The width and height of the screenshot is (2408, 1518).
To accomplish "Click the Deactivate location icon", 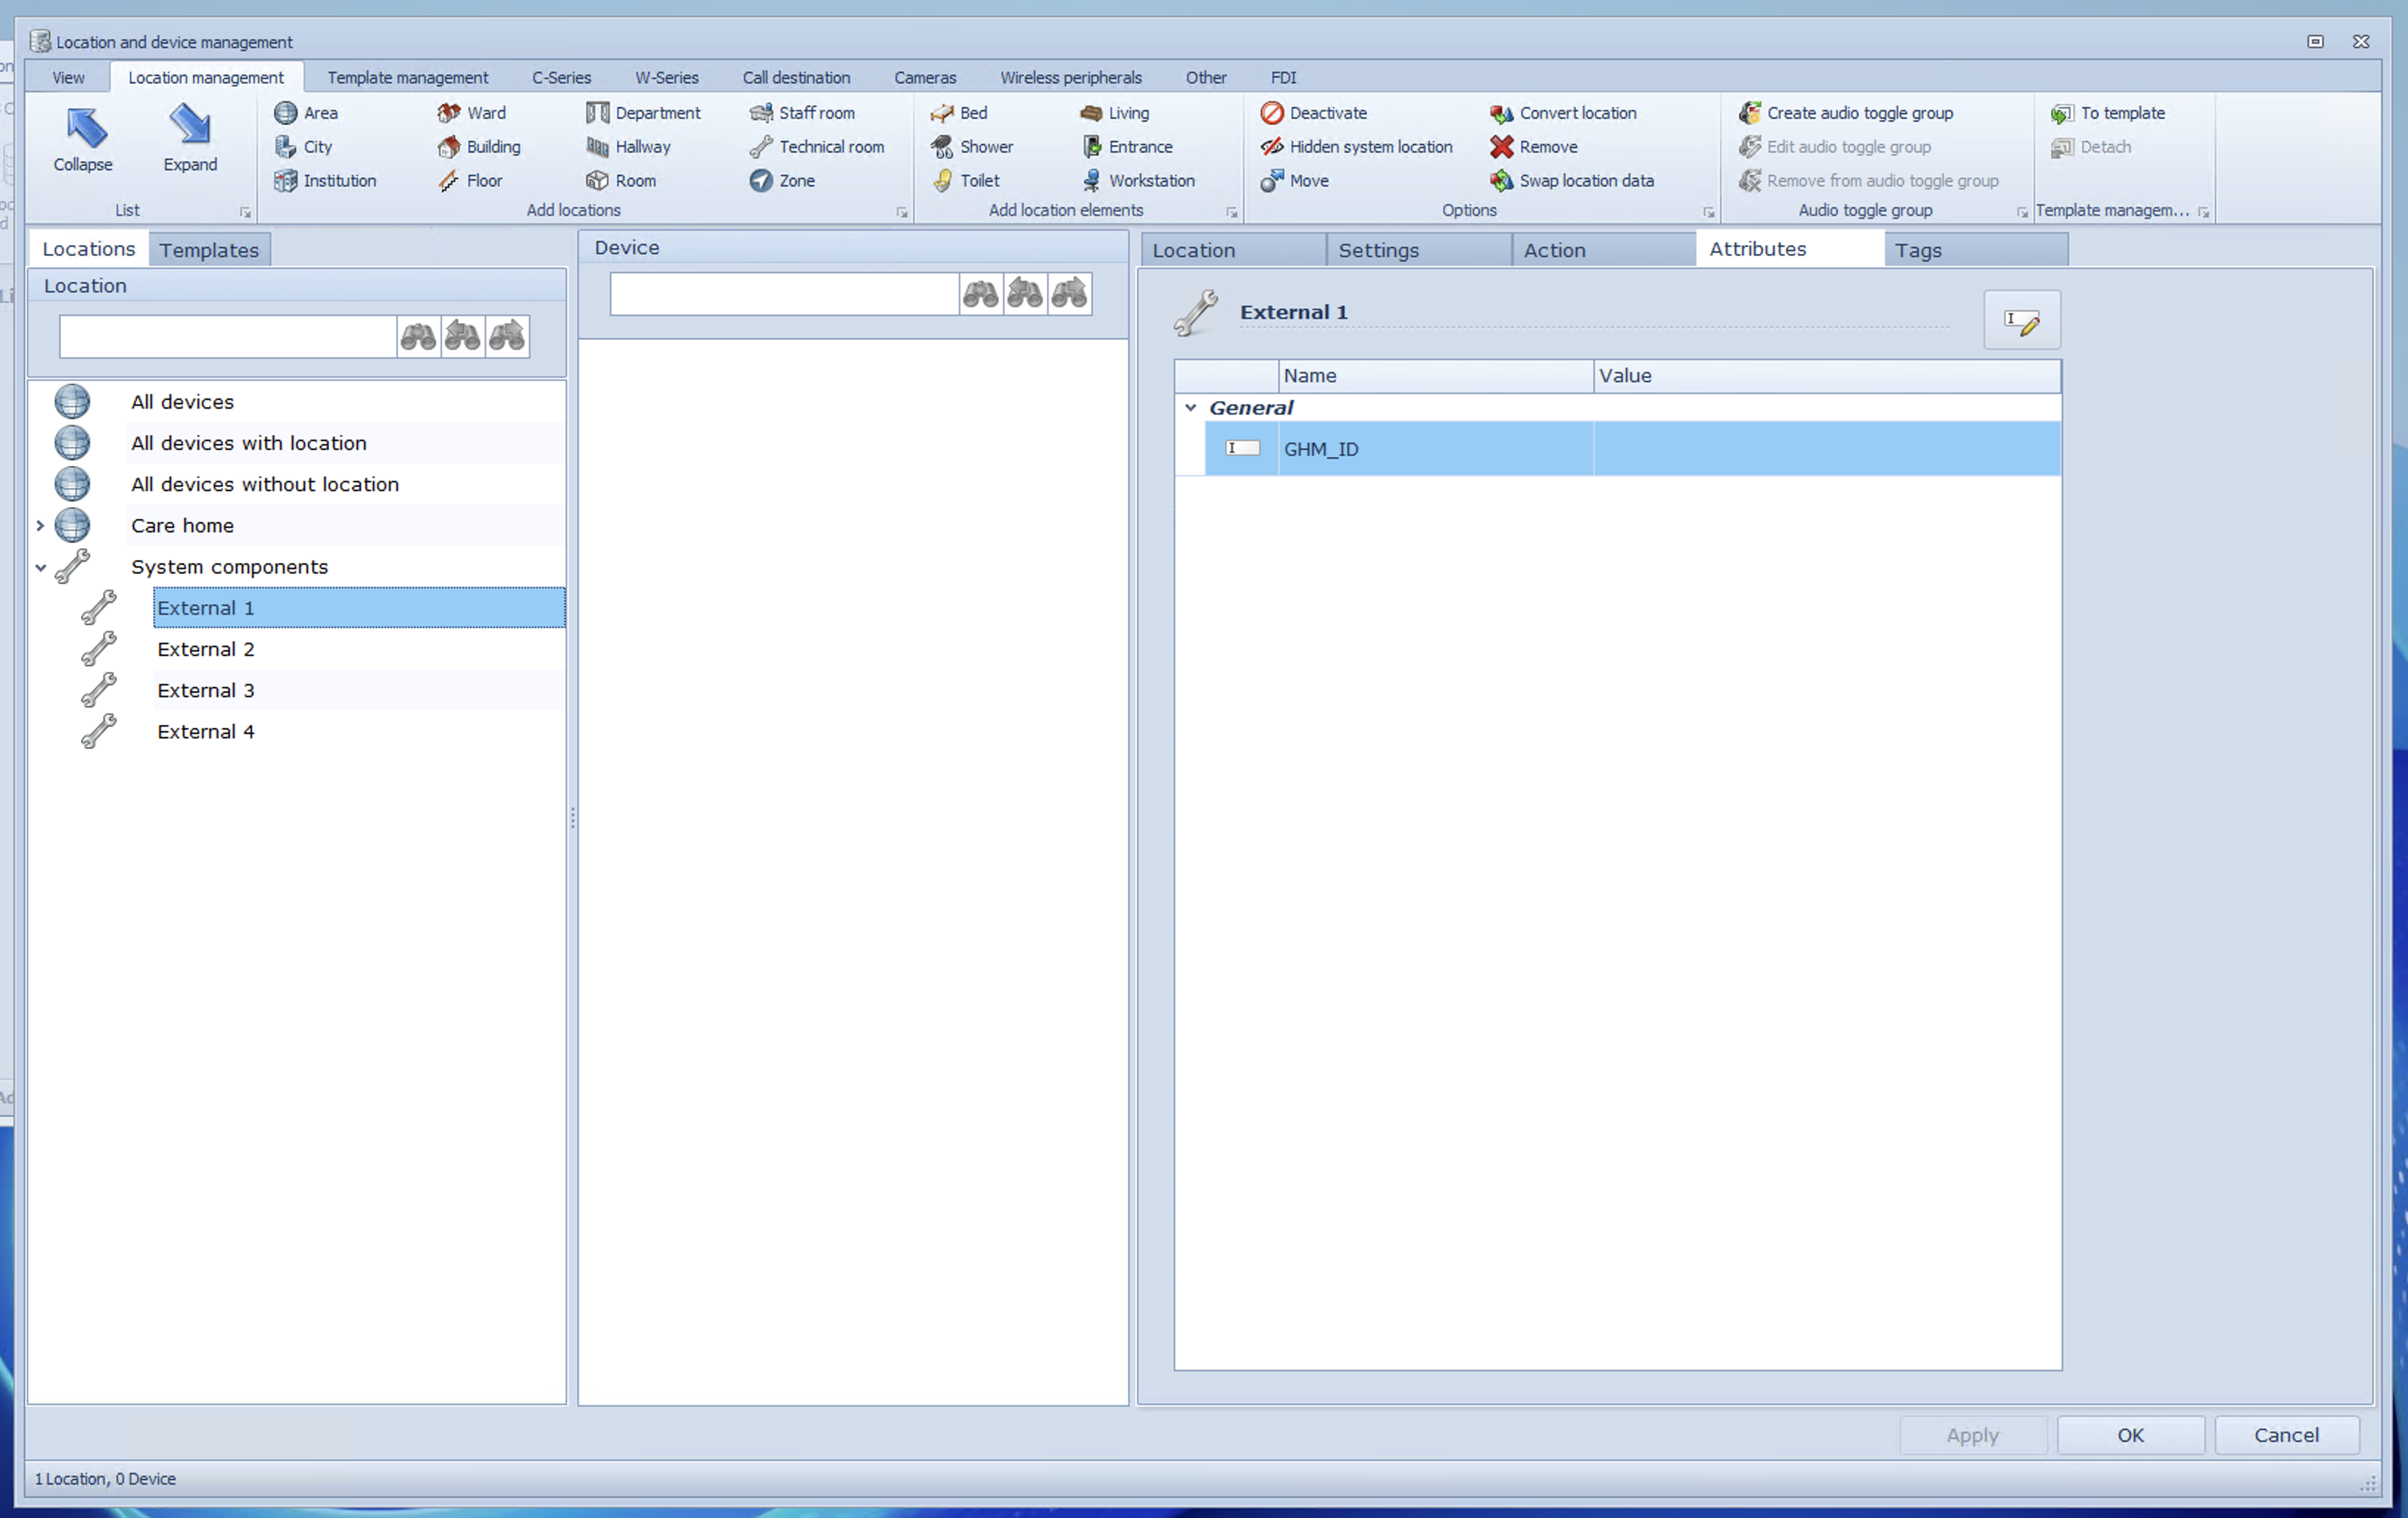I will click(1272, 113).
